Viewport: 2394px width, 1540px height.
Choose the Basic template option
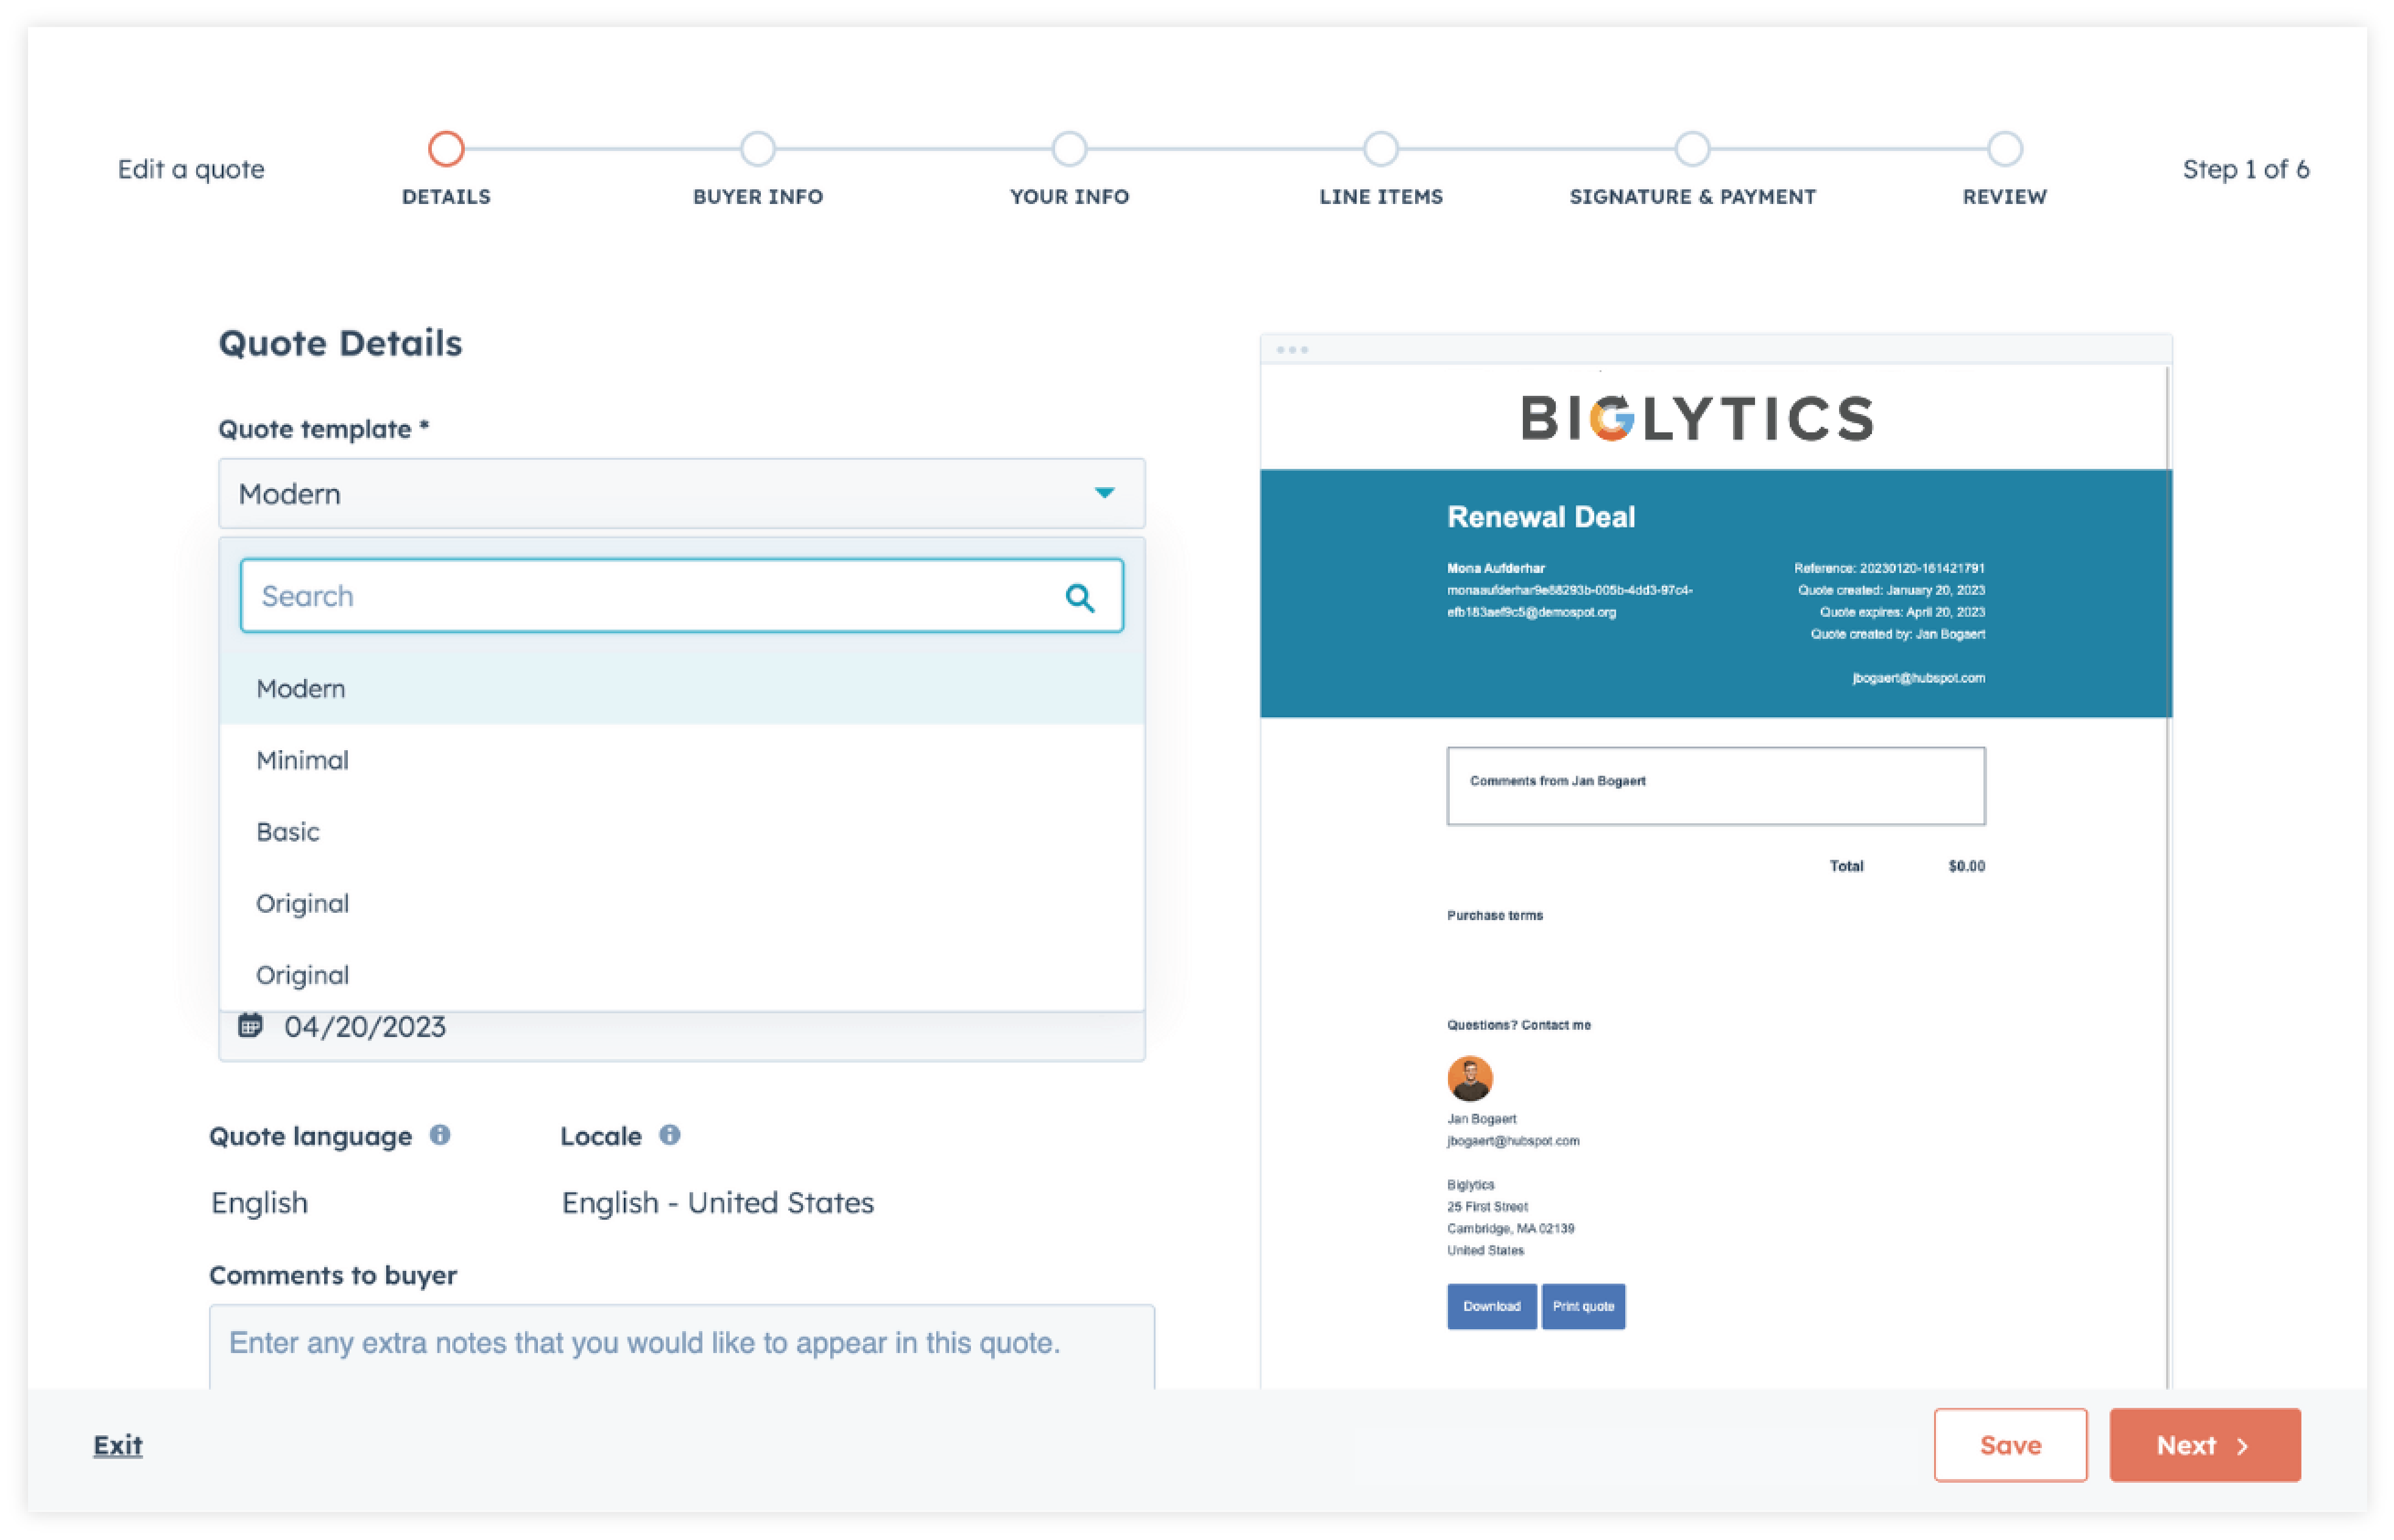(x=288, y=832)
